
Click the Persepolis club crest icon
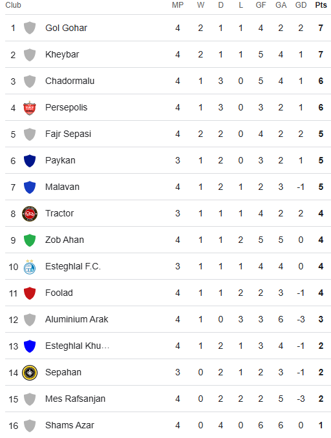click(x=30, y=108)
